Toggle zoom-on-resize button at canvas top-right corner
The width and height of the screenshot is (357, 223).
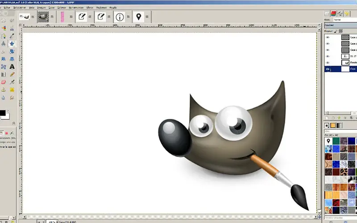point(319,25)
